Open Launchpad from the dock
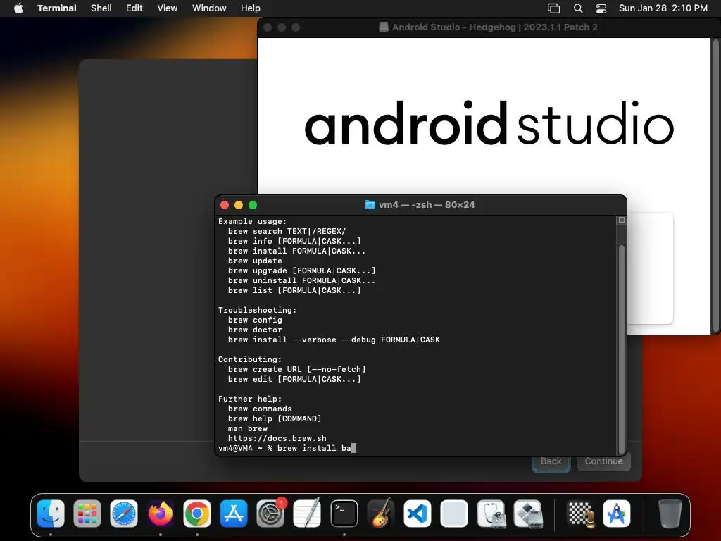This screenshot has height=541, width=721. click(87, 514)
